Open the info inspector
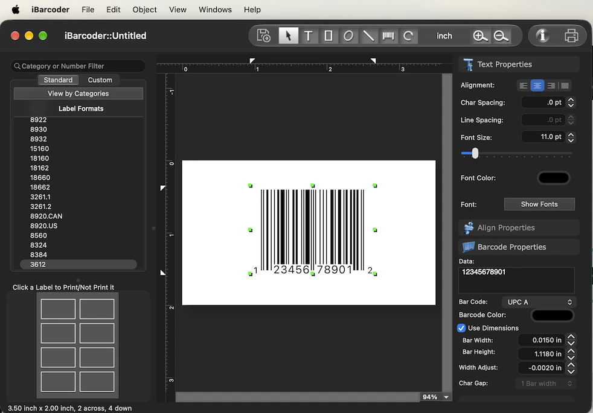Image resolution: width=593 pixels, height=413 pixels. (x=542, y=36)
